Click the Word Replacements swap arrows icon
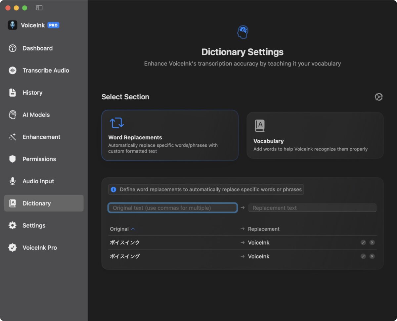The width and height of the screenshot is (397, 321). 117,123
